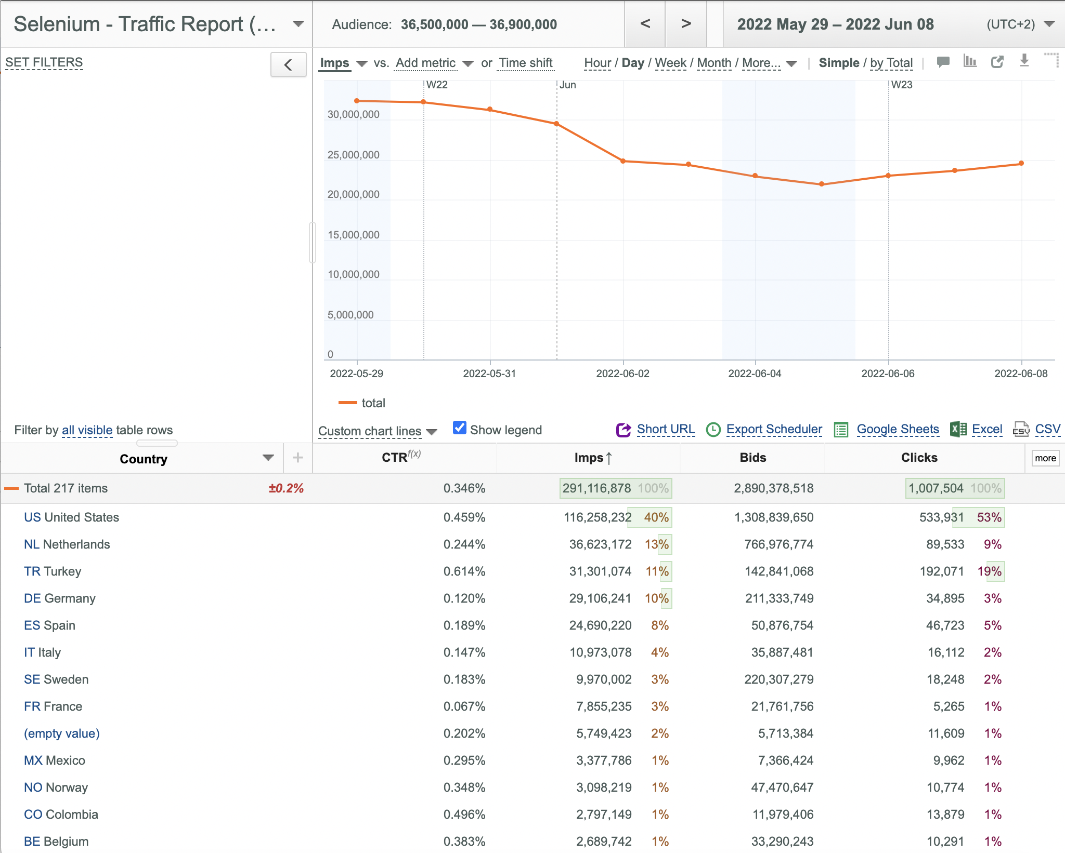Download the chart using the arrow icon
Viewport: 1065px width, 853px height.
pyautogui.click(x=1024, y=61)
